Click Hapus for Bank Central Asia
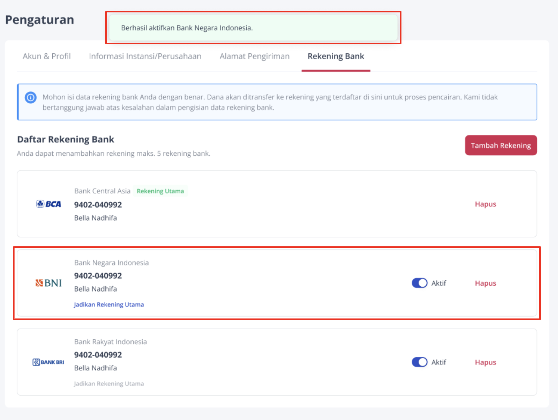This screenshot has height=420, width=558. [485, 204]
